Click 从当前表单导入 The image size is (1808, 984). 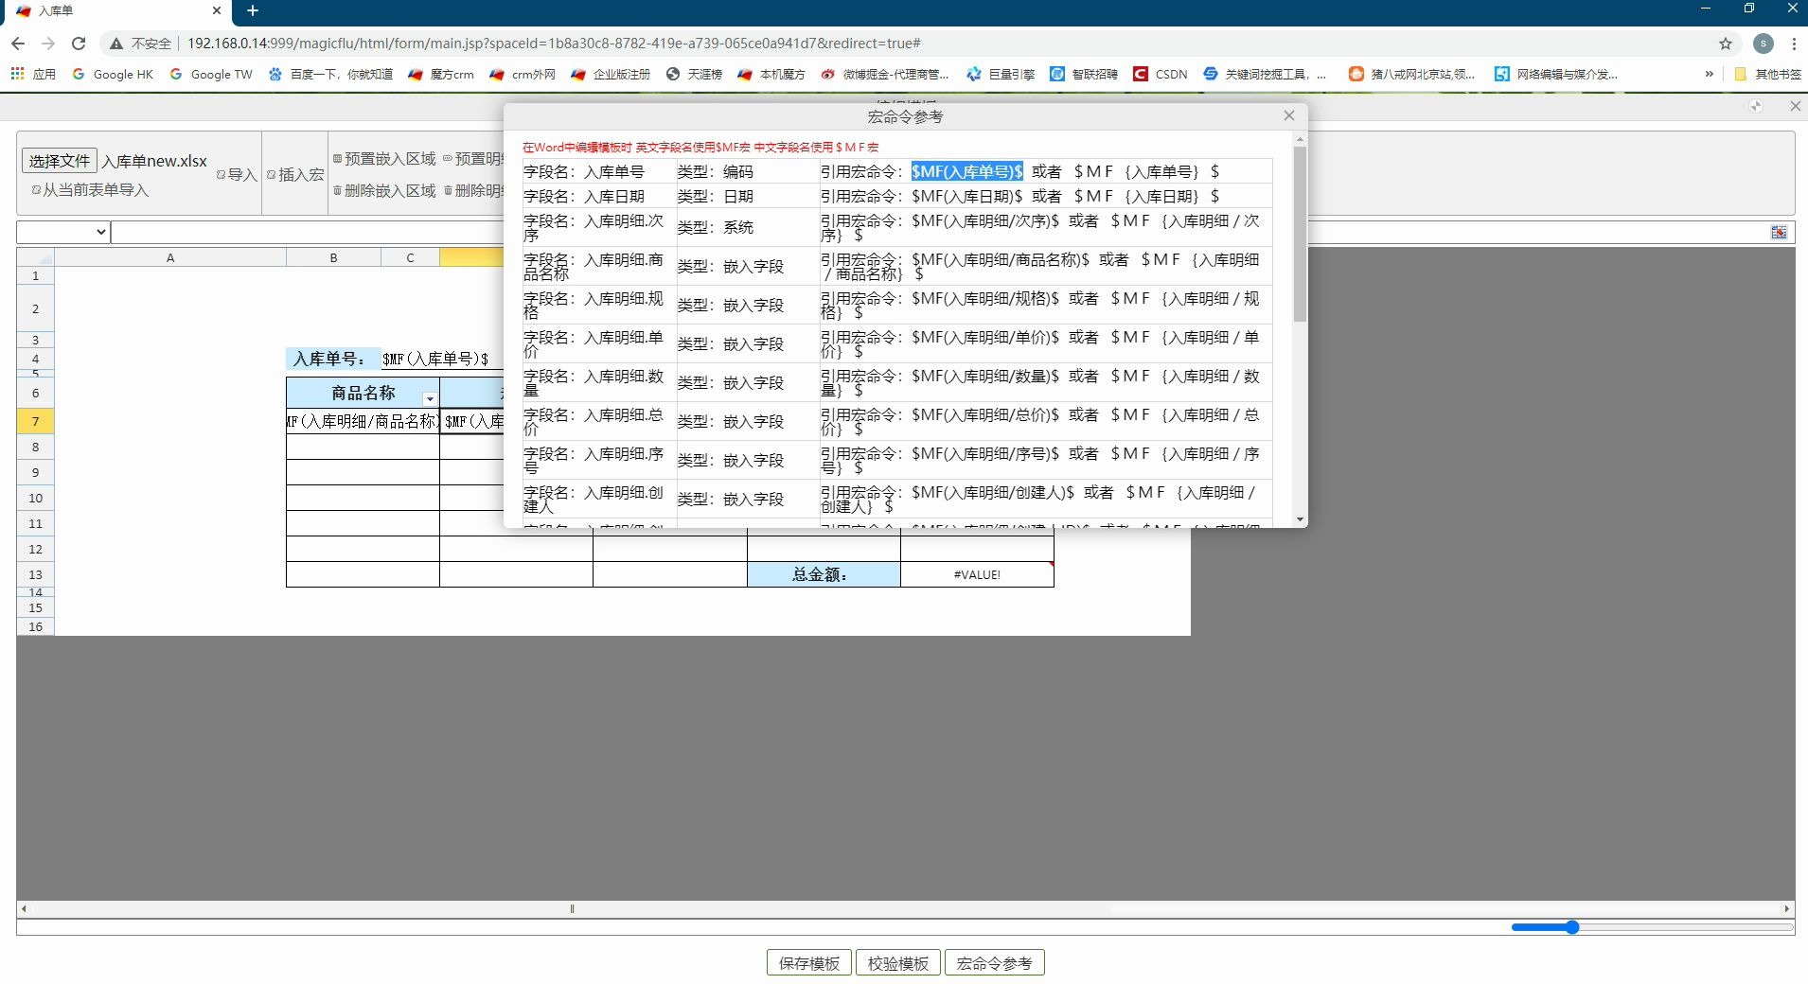click(x=91, y=190)
